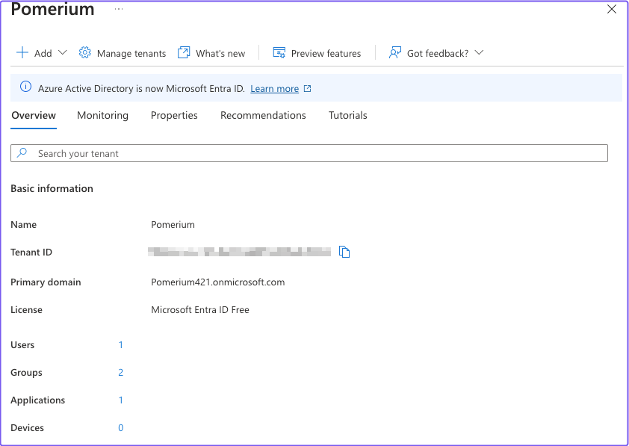The width and height of the screenshot is (629, 446).
Task: Open Manage tenants settings gear icon
Action: (x=84, y=52)
